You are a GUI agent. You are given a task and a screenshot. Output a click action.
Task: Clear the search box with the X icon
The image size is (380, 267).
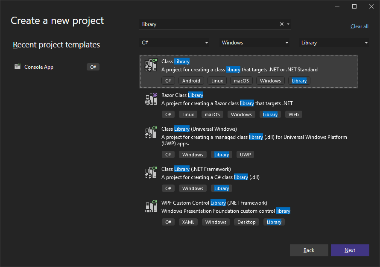coord(281,24)
